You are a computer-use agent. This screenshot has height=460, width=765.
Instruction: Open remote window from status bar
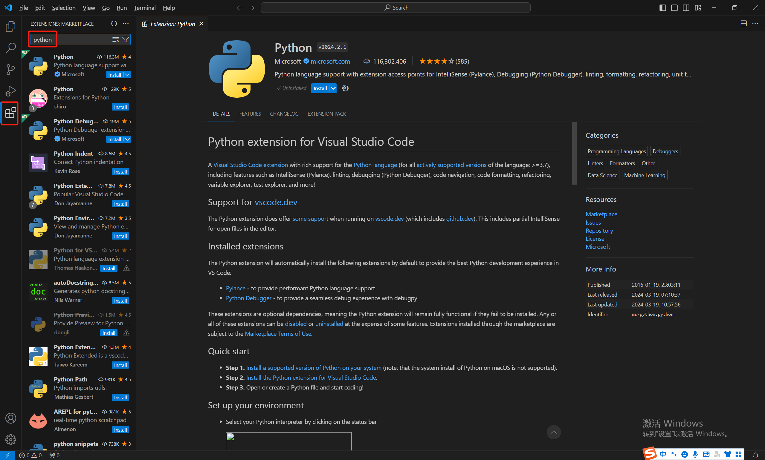pos(7,455)
